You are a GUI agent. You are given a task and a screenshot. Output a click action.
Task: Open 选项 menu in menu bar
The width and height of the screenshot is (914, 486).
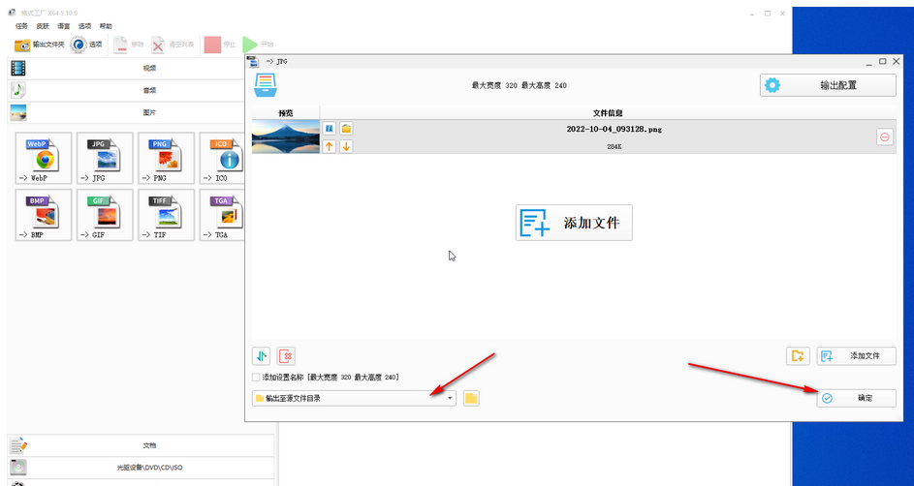(84, 26)
